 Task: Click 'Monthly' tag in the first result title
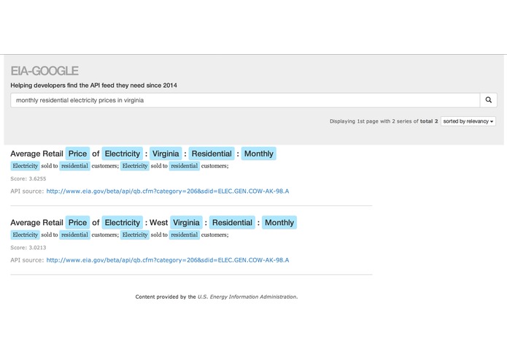(x=259, y=153)
